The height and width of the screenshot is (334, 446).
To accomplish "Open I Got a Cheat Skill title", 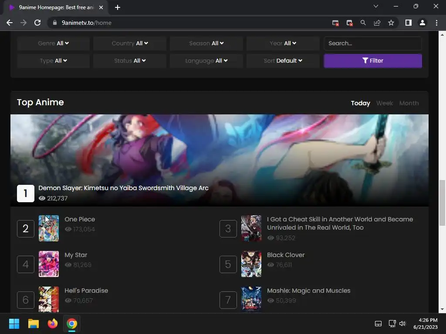I will (340, 223).
